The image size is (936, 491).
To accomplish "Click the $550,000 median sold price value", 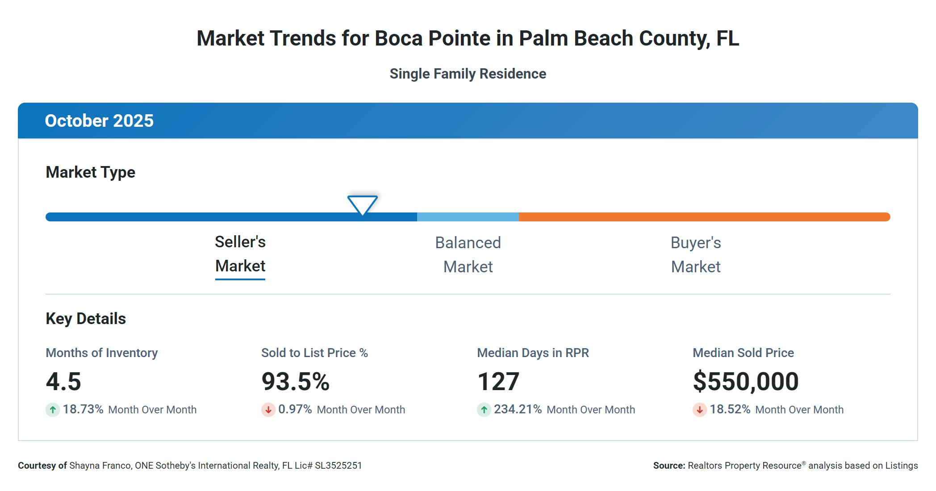I will pos(746,382).
